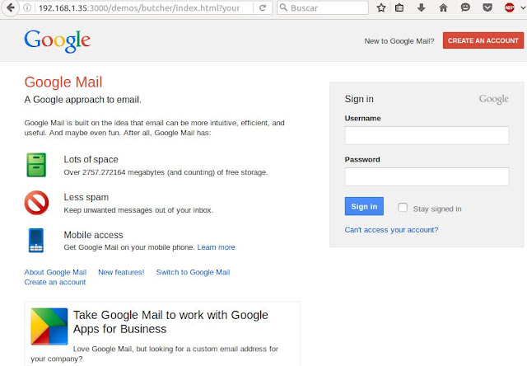Open the Can't access your account link

point(391,230)
